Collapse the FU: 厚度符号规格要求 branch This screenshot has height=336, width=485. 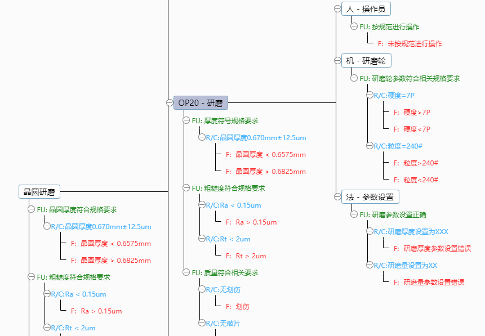coord(185,120)
